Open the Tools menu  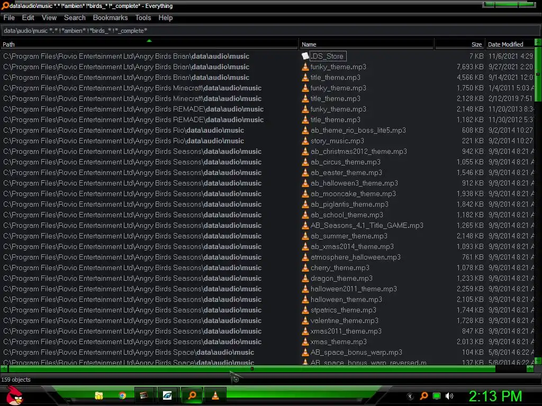tap(143, 17)
